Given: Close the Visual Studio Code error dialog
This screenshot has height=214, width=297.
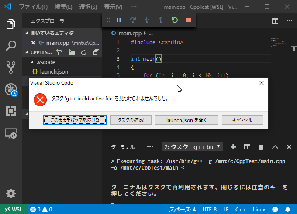Looking at the screenshot, I should tap(262, 83).
